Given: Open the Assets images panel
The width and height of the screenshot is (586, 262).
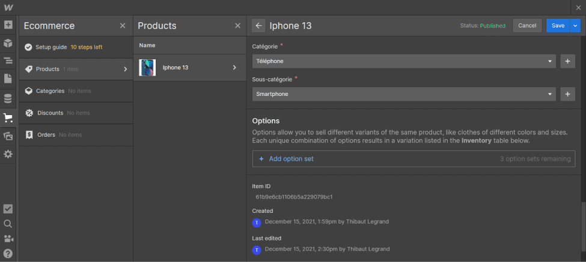Looking at the screenshot, I should (x=8, y=137).
